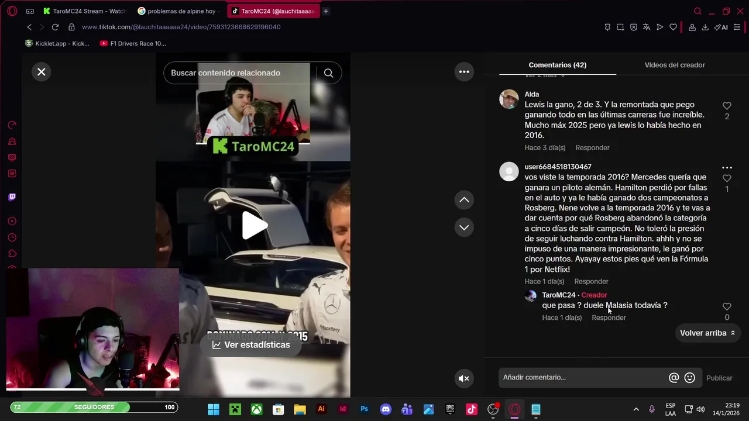The height and width of the screenshot is (421, 749).
Task: Add page to bookmarks heart icon
Action: tap(673, 27)
